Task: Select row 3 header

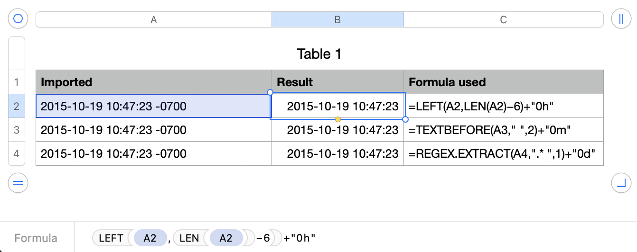Action: 17,130
